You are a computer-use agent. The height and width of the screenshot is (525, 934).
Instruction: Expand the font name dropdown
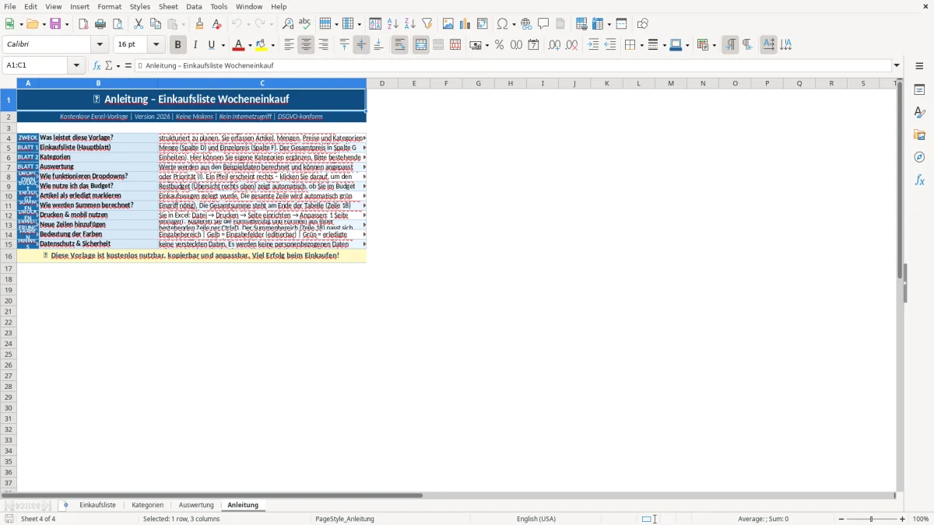point(100,45)
